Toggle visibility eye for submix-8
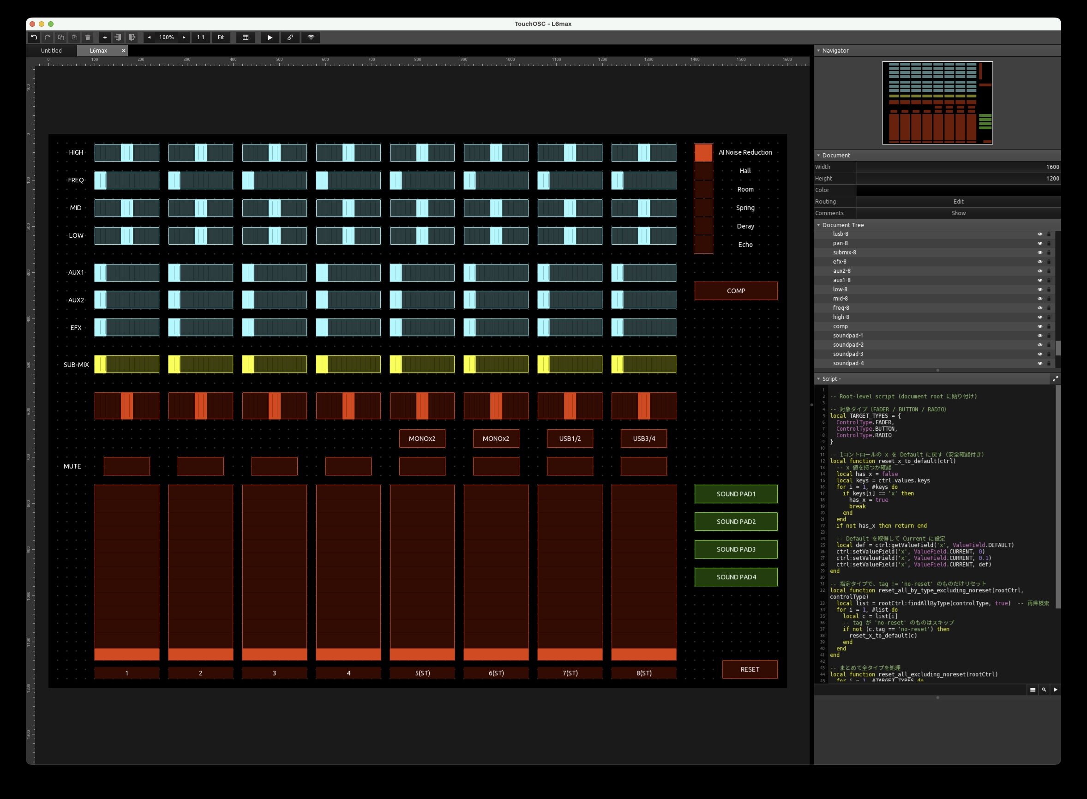 tap(1039, 252)
